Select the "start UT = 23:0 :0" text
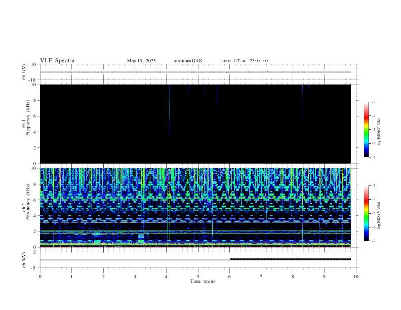The image size is (401, 310). coord(245,61)
